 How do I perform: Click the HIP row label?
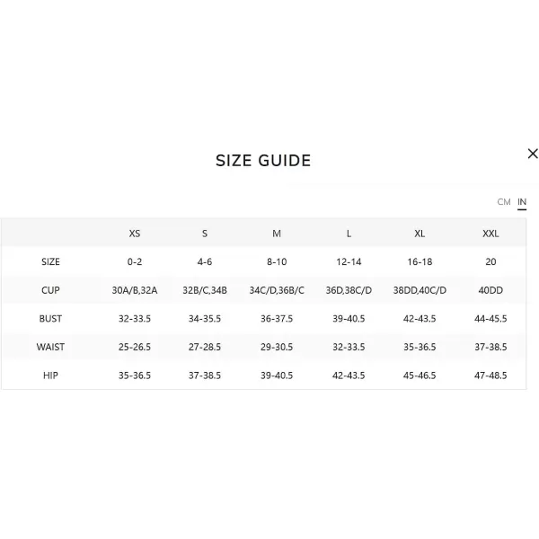50,376
